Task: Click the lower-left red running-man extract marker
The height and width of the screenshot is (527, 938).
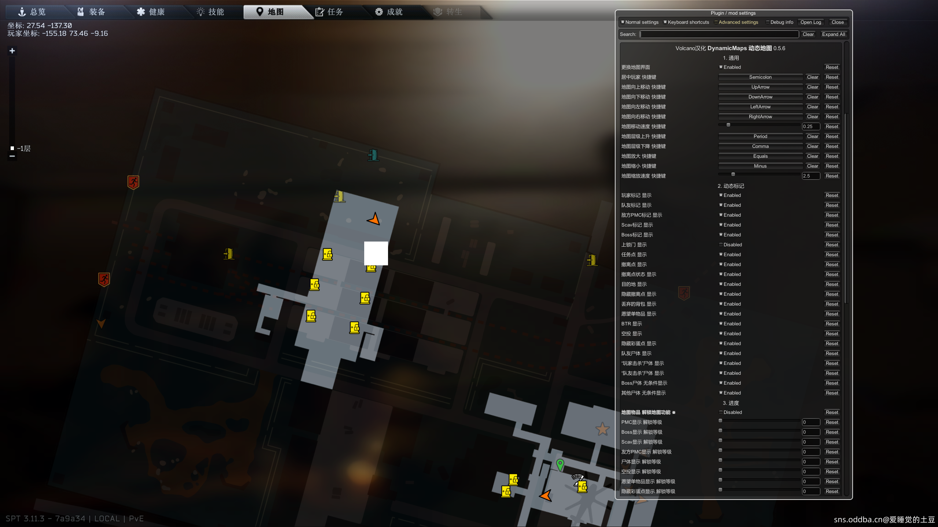Action: tap(104, 280)
